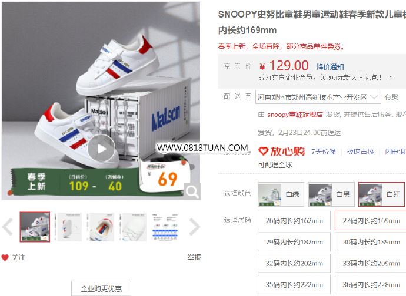Image resolution: width=406 pixels, height=296 pixels.
Task: Click the magnifier zoom icon on image
Action: (x=192, y=191)
